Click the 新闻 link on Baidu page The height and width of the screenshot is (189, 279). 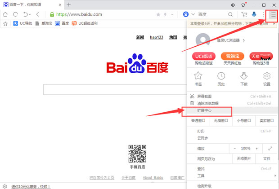140,37
